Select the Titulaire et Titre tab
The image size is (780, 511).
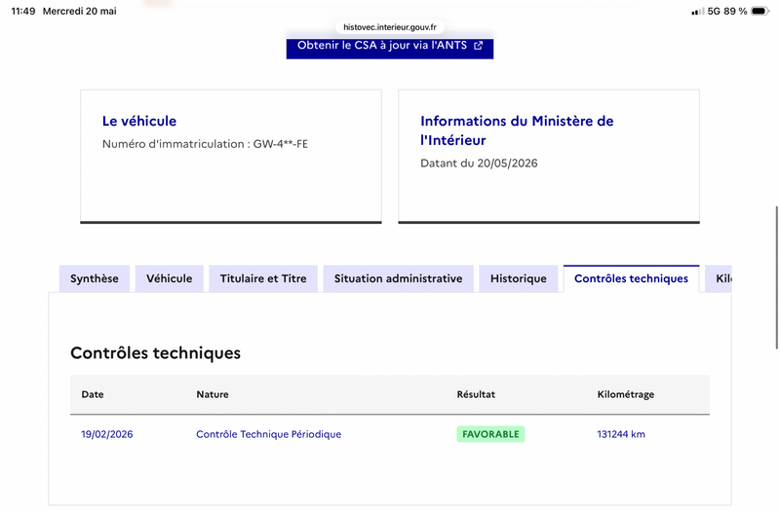263,278
